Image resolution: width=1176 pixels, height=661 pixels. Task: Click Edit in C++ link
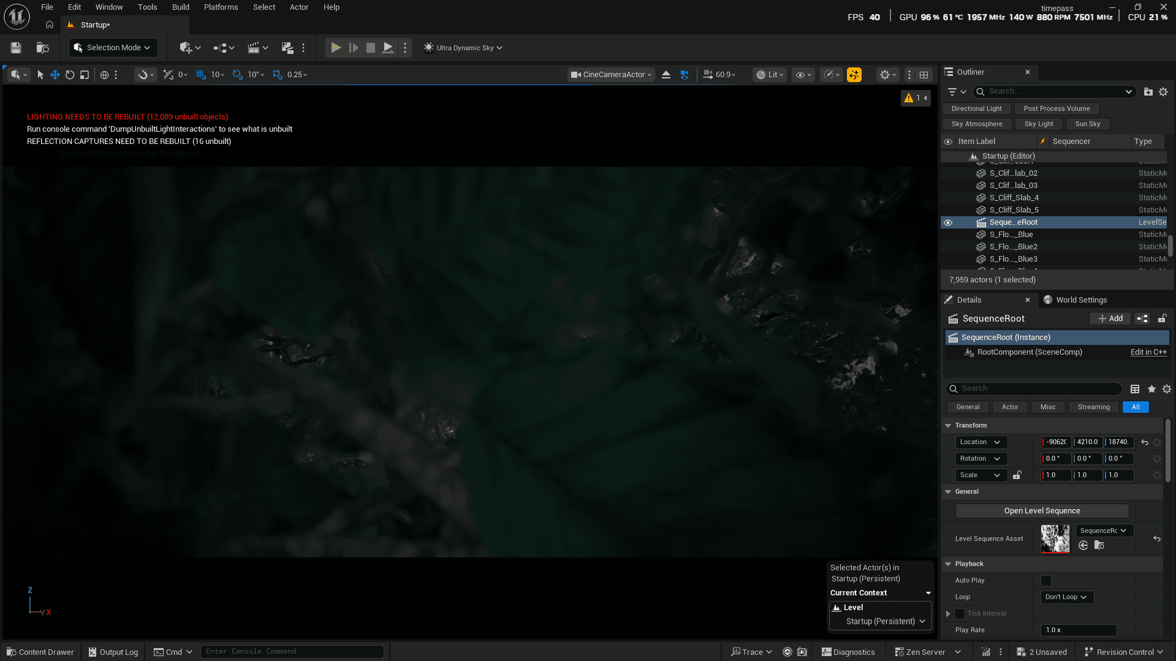[1148, 353]
